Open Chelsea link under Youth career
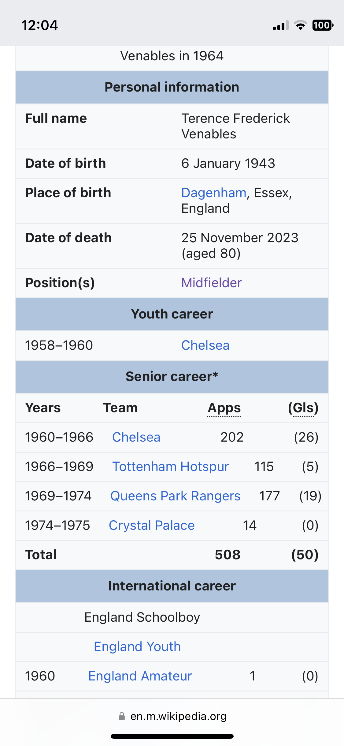The width and height of the screenshot is (344, 746). (205, 345)
